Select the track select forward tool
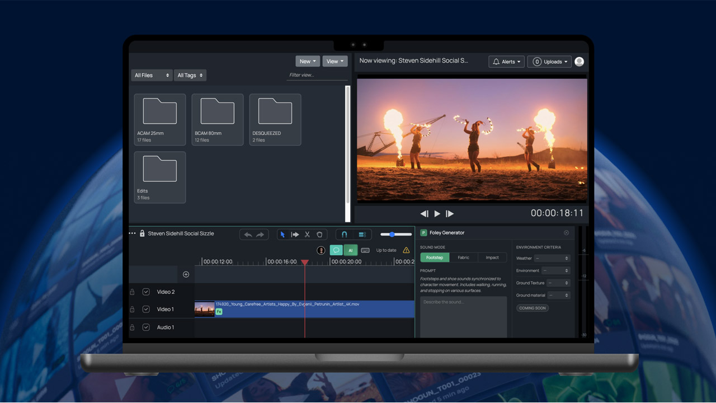The height and width of the screenshot is (403, 716). click(295, 235)
